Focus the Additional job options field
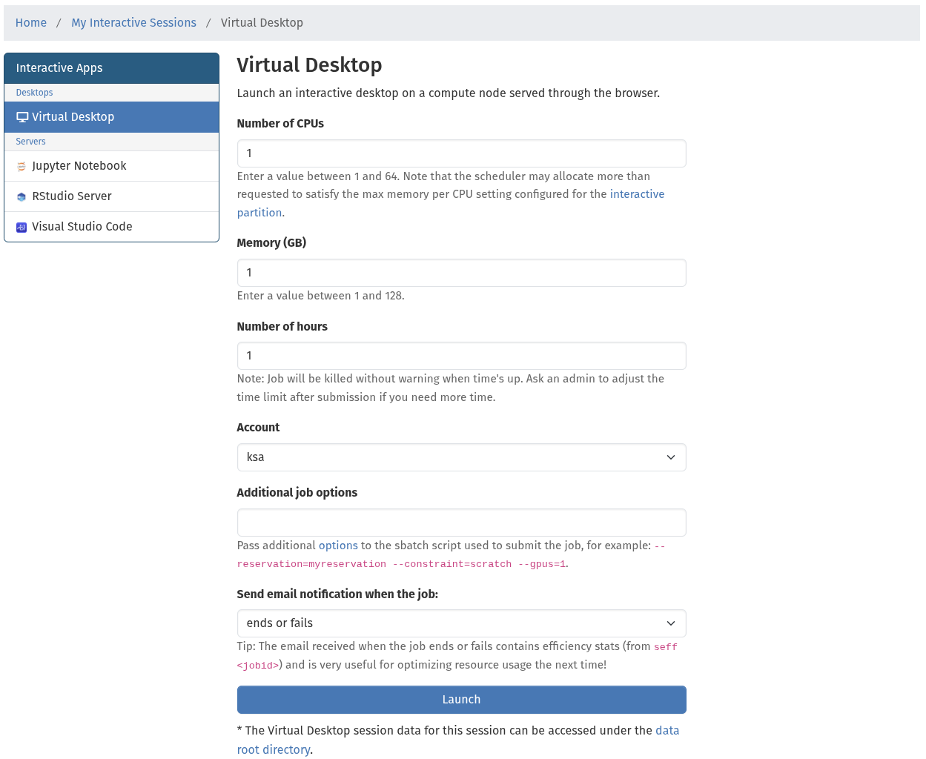 461,523
